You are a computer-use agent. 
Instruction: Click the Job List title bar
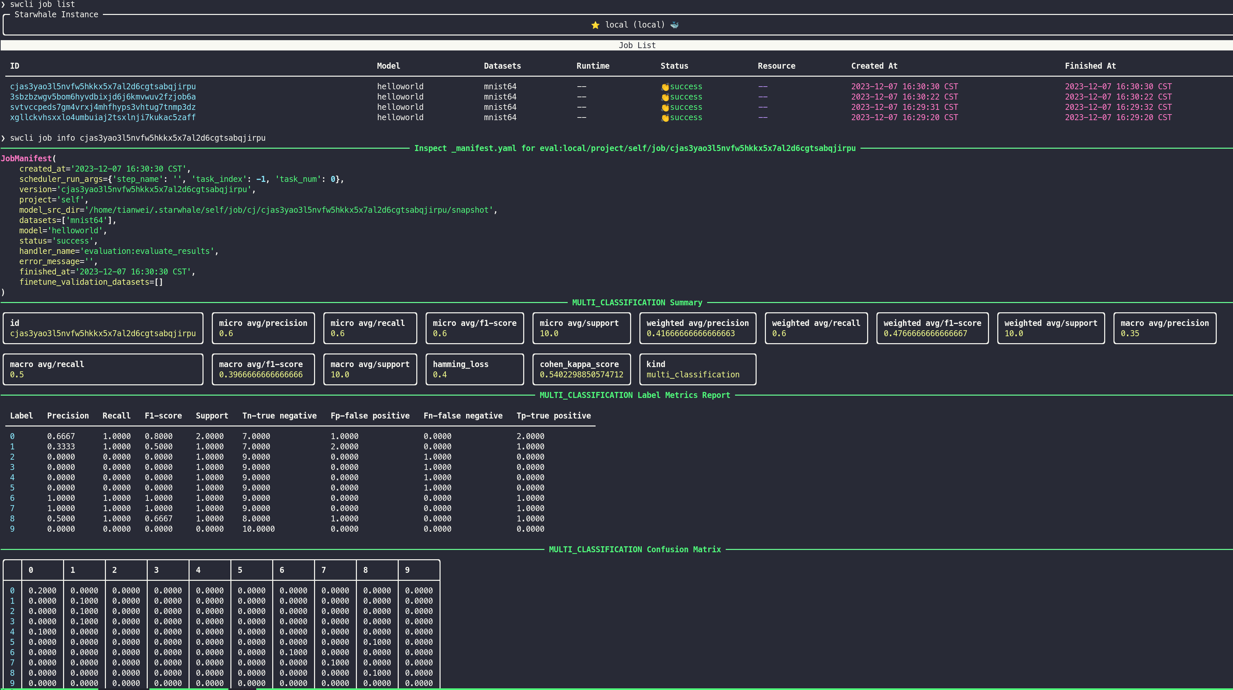(x=616, y=45)
